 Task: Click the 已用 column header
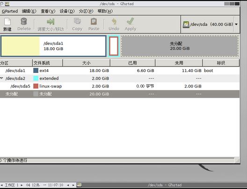[x=133, y=63]
